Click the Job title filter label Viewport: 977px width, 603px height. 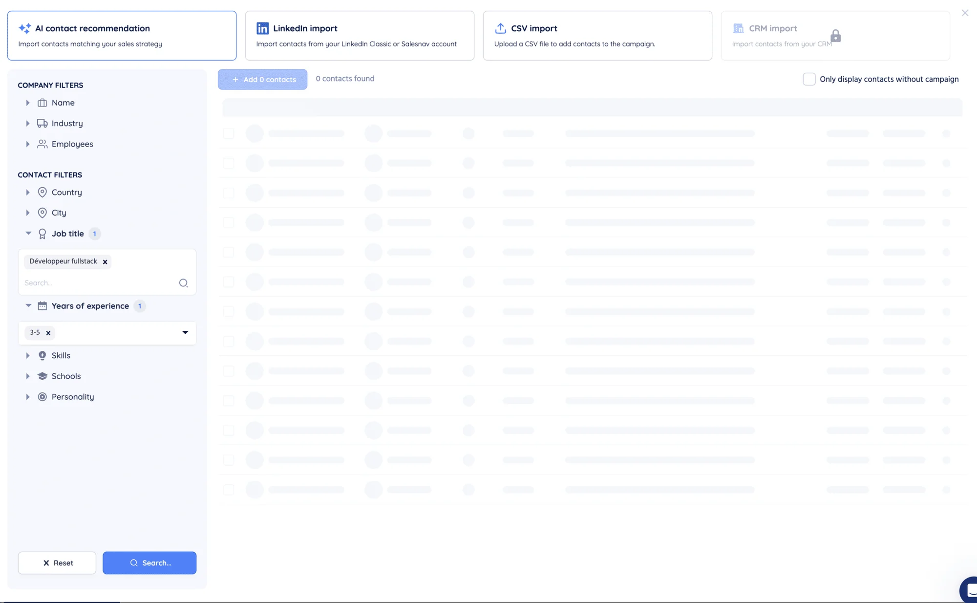tap(68, 234)
